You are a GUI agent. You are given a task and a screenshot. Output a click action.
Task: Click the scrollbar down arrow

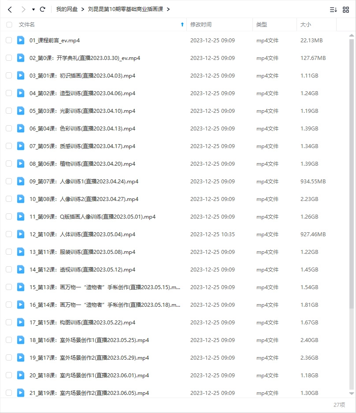coord(351,393)
